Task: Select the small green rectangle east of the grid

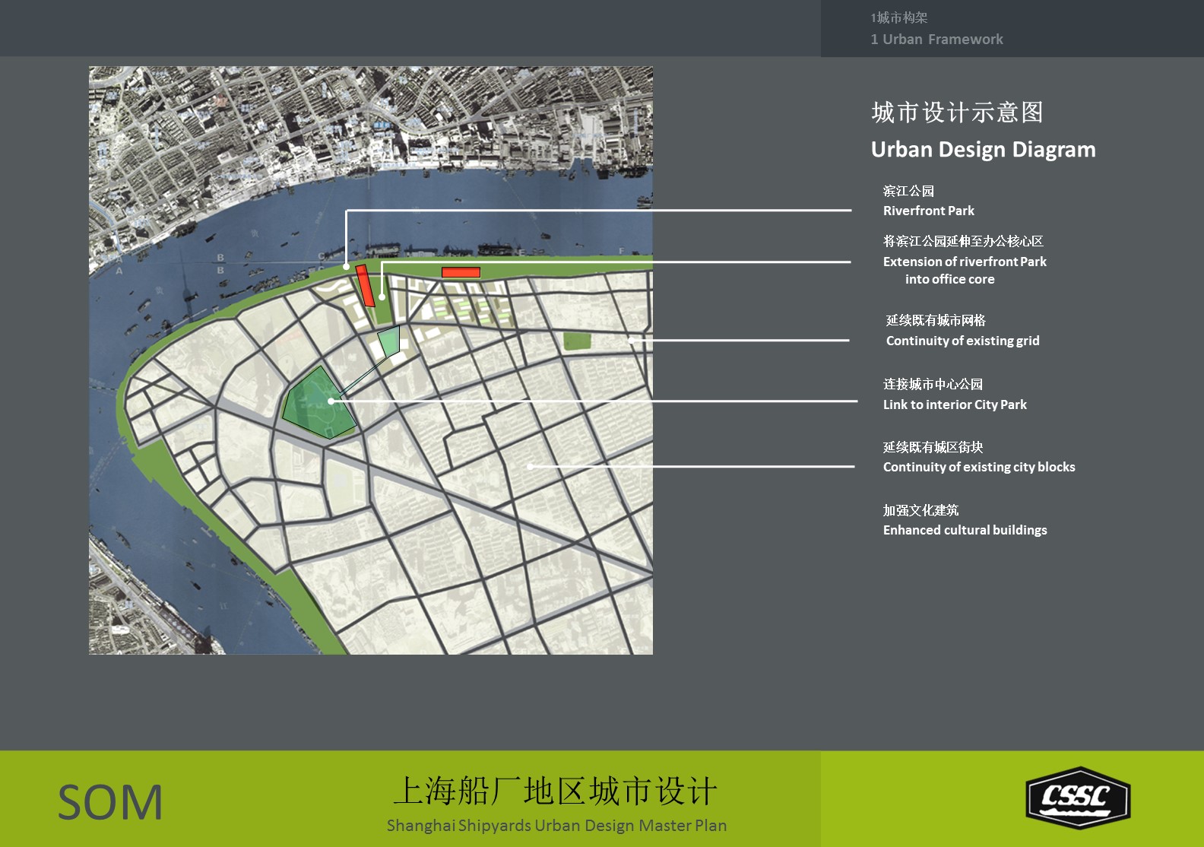Action: pos(576,341)
